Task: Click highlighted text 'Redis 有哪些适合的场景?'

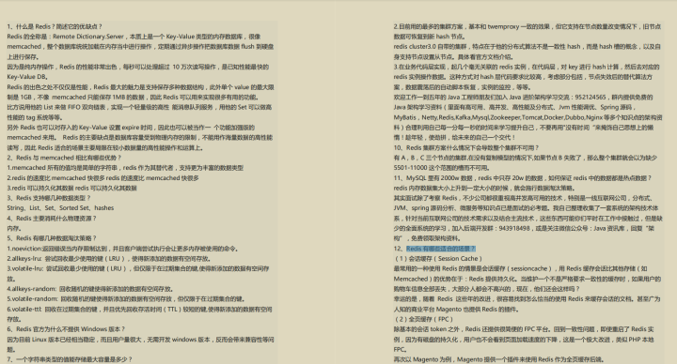Action: pos(441,249)
